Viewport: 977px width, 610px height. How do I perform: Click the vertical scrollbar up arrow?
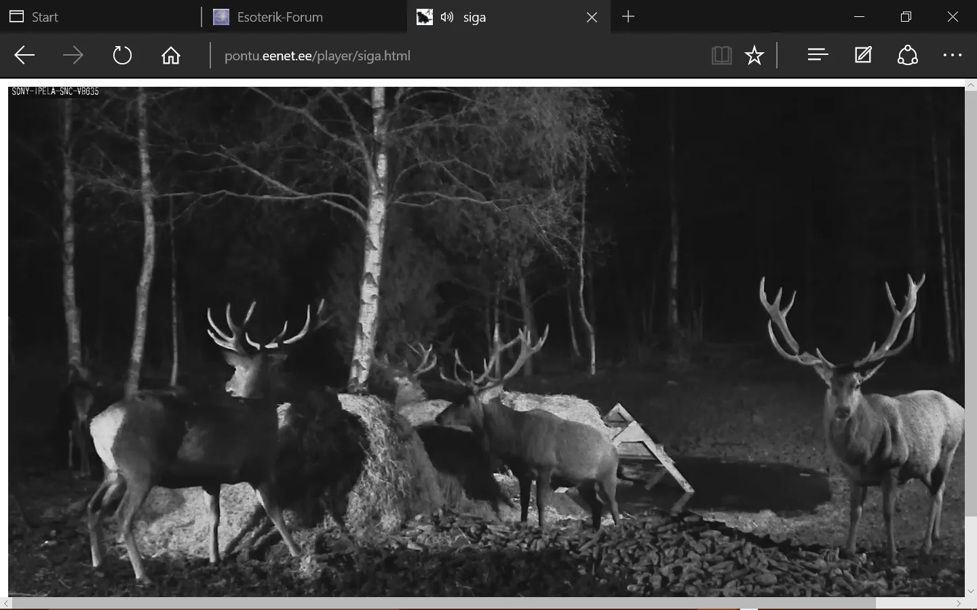971,84
